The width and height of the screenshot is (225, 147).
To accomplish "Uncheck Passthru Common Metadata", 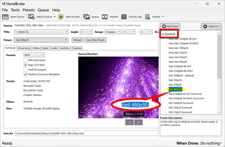I will [x=25, y=74].
